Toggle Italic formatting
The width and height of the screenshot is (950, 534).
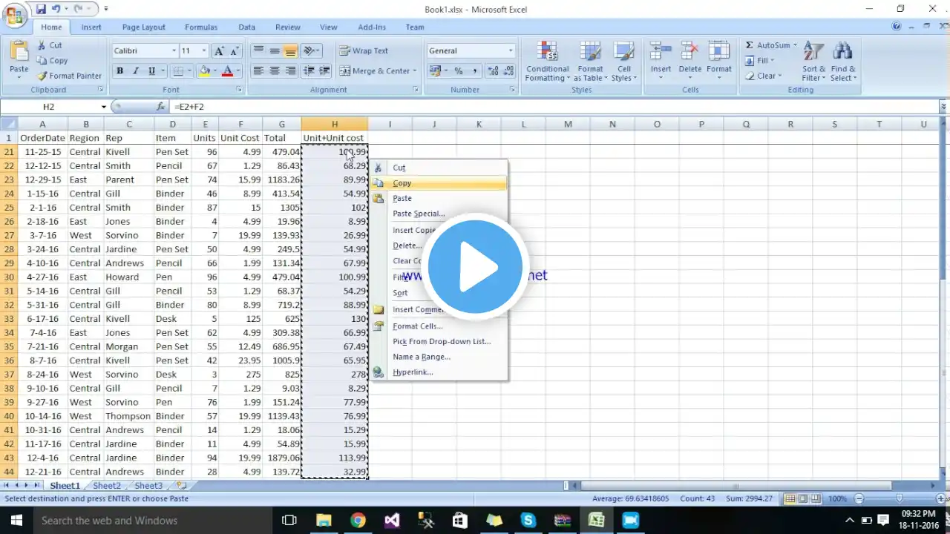coord(136,71)
